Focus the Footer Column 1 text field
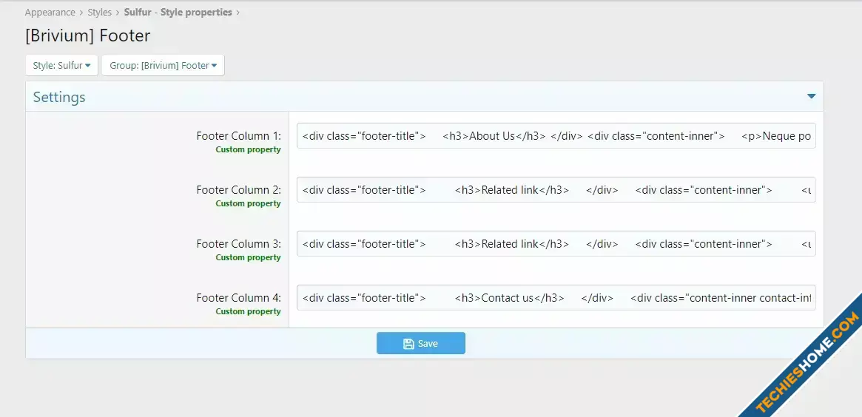 coord(556,136)
